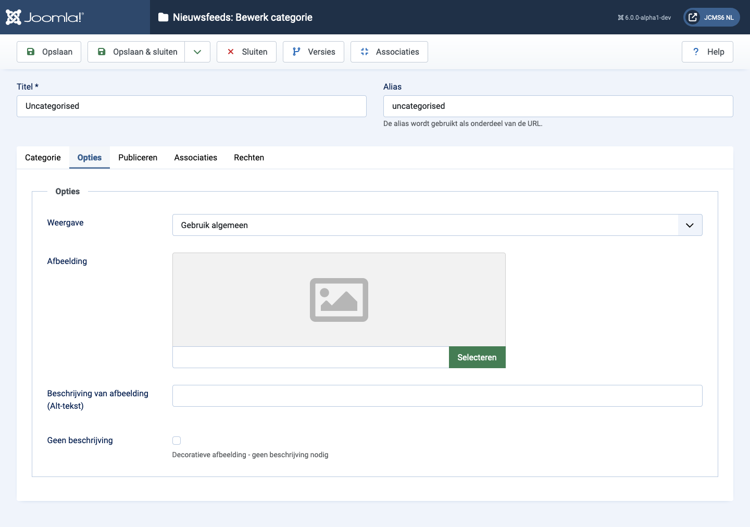Save with the Opslaan button

[49, 52]
